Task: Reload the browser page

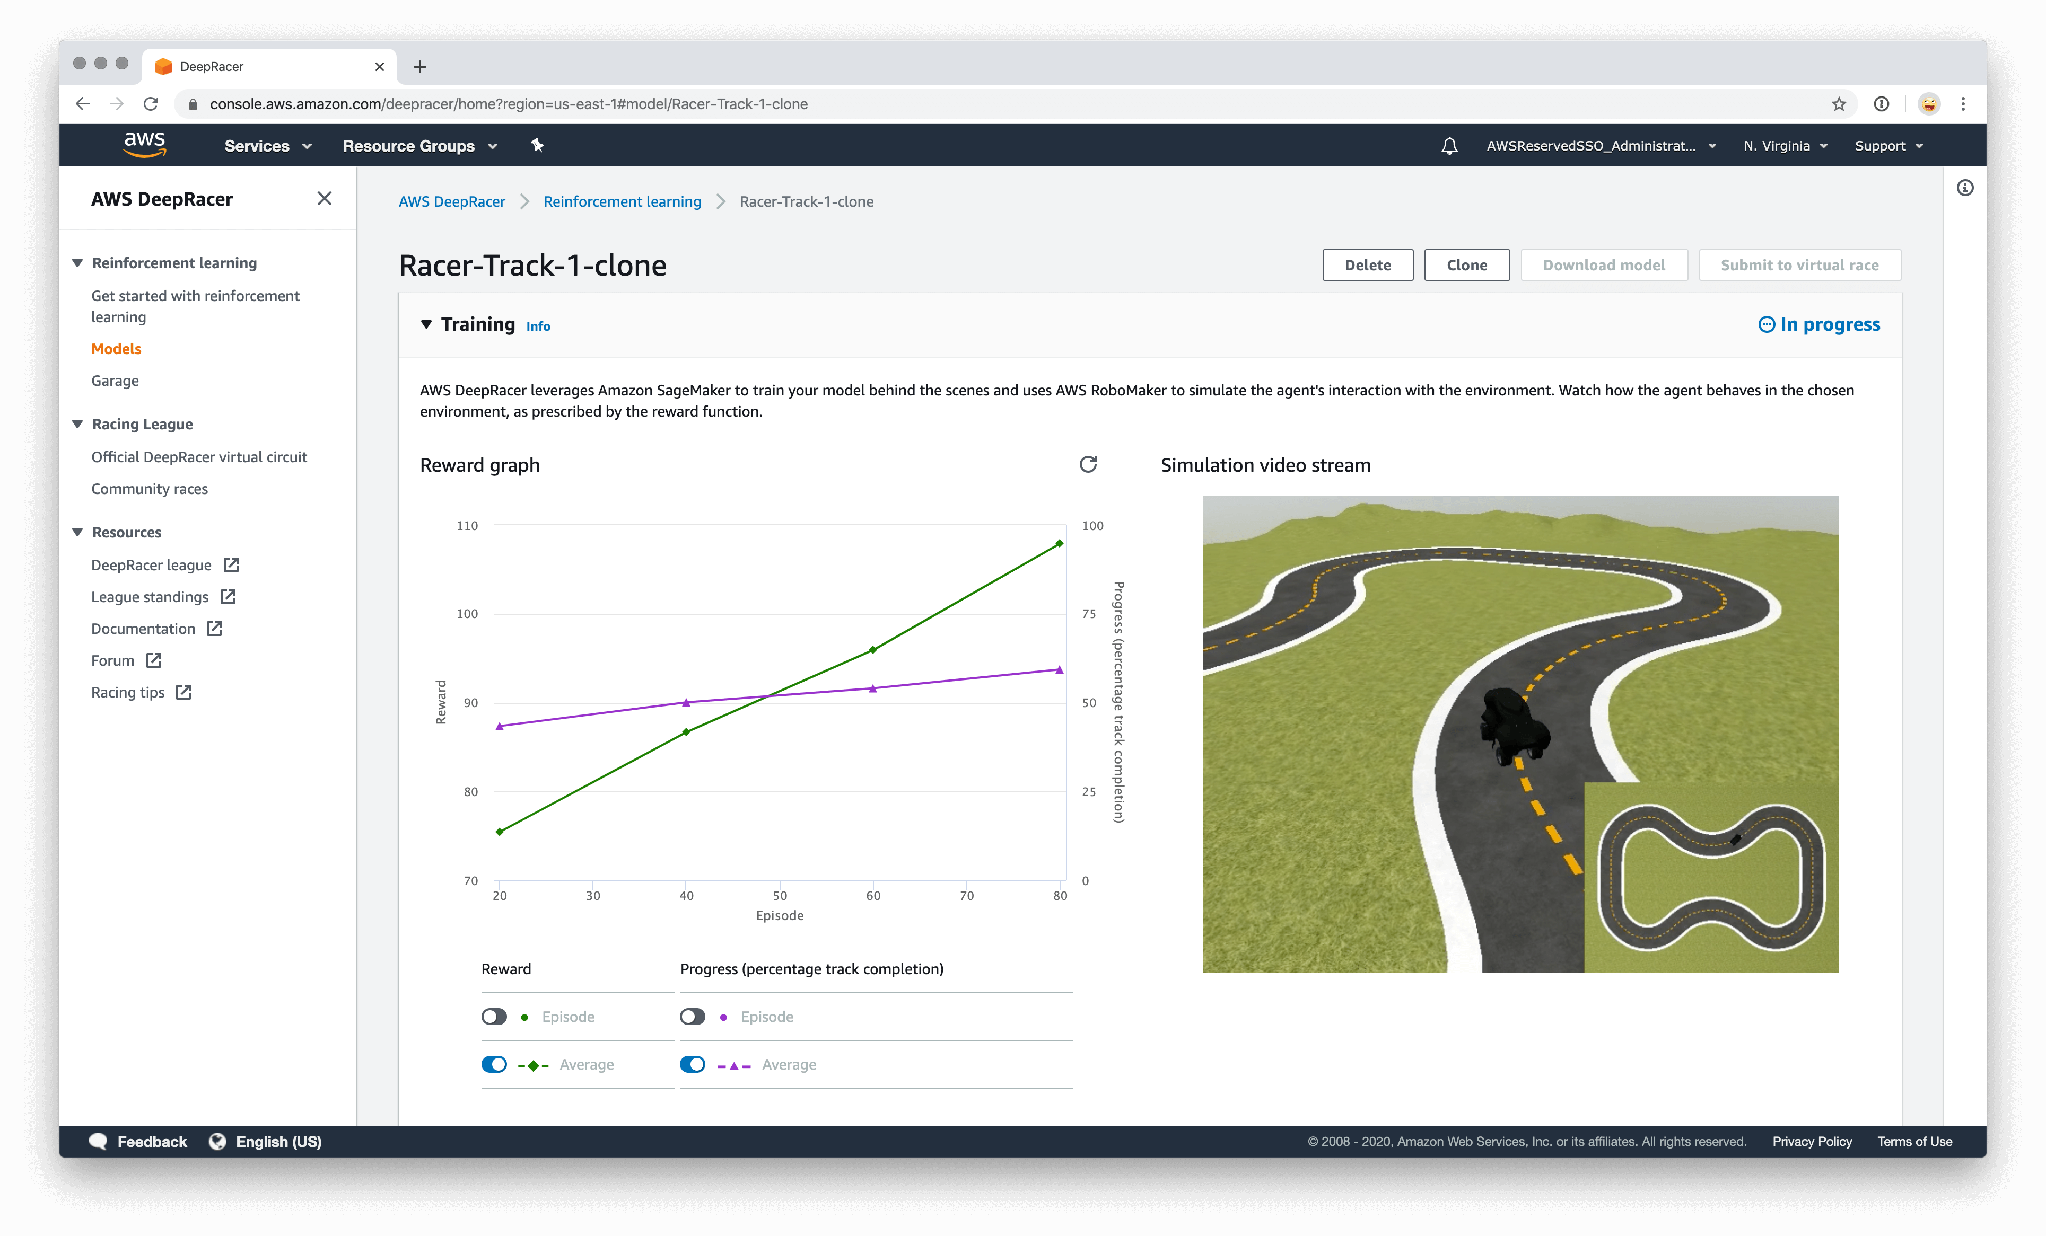Action: 150,104
